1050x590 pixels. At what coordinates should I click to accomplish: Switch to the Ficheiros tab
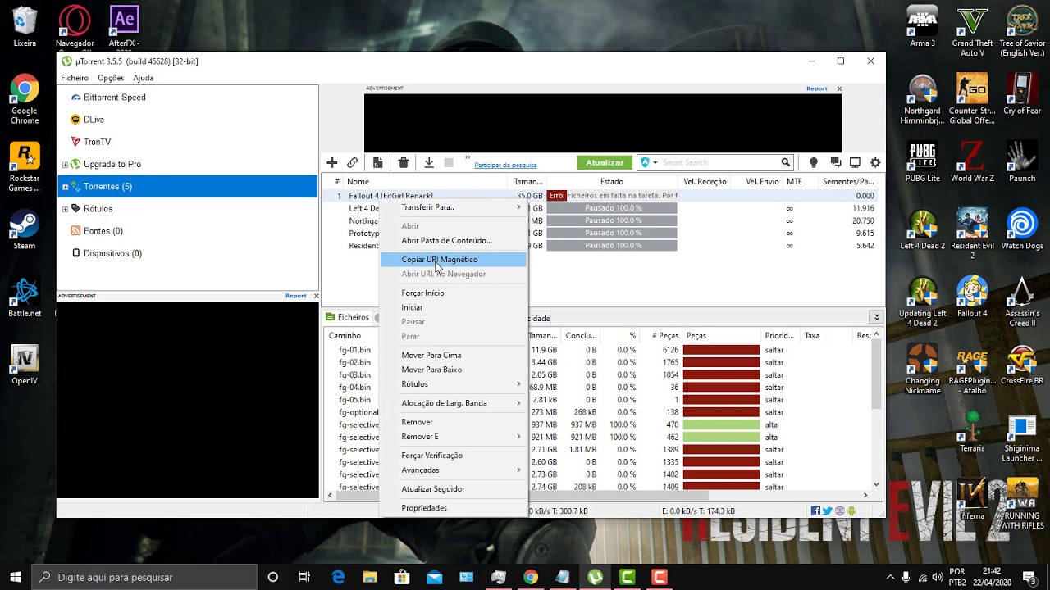pyautogui.click(x=348, y=317)
